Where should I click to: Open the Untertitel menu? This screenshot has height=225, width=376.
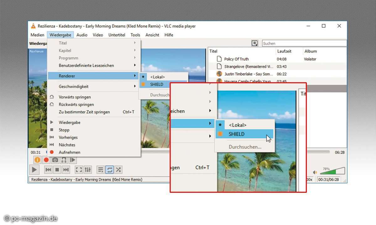(x=117, y=35)
